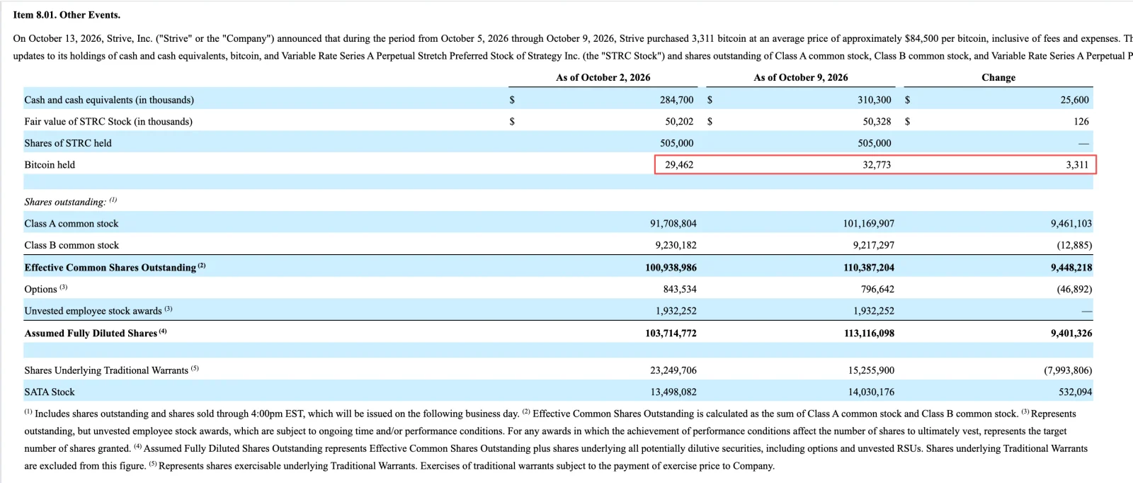Image resolution: width=1133 pixels, height=483 pixels.
Task: Click the Class A value 101,169,907
Action: 869,223
